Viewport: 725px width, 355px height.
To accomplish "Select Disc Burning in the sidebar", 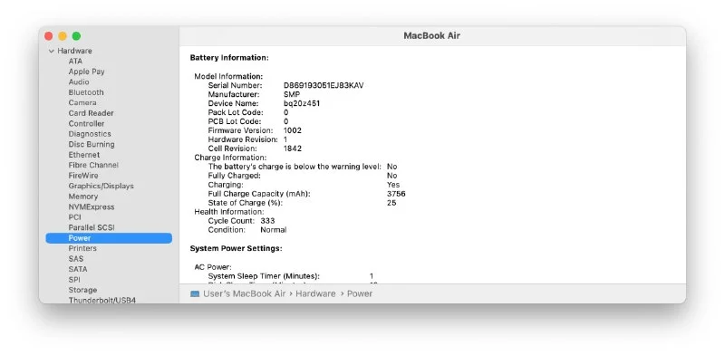I will point(92,144).
